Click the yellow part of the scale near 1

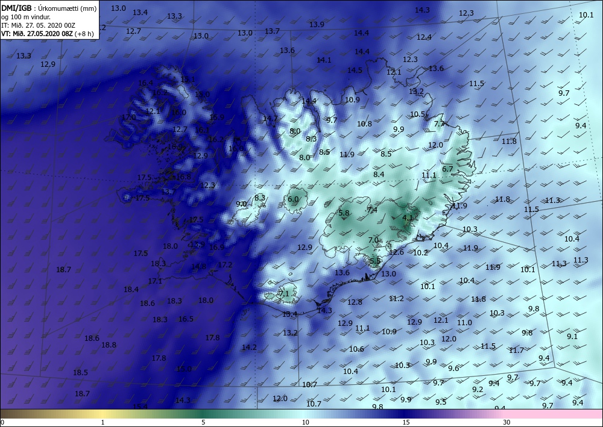[x=103, y=414]
